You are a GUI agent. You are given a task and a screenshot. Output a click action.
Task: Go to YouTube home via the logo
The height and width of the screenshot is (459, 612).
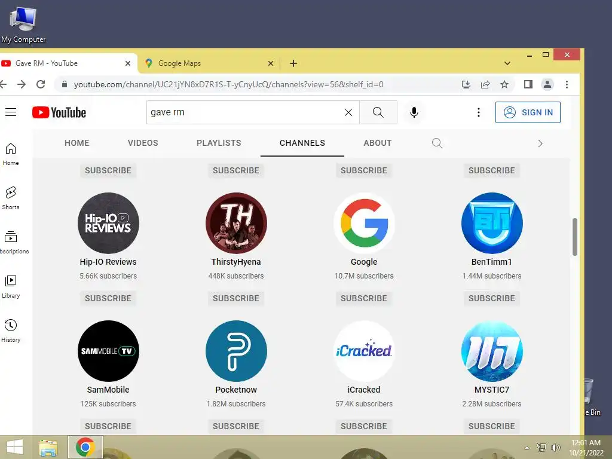[59, 112]
